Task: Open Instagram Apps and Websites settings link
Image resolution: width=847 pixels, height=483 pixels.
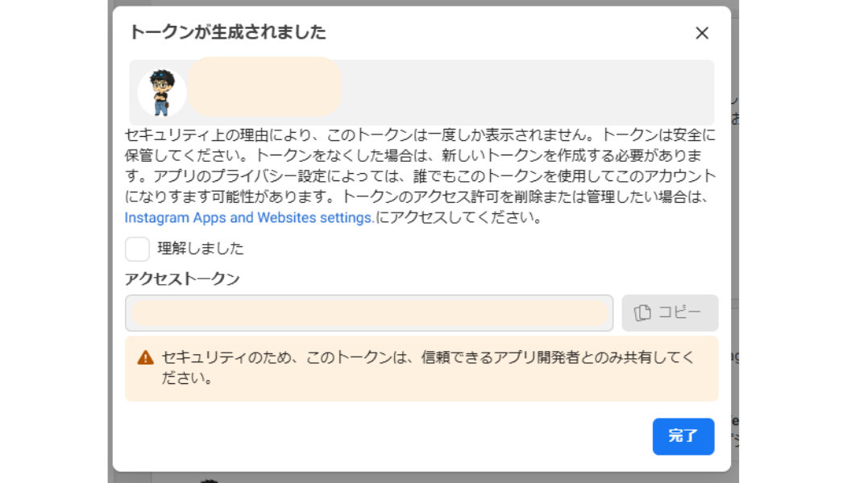Action: coord(249,218)
